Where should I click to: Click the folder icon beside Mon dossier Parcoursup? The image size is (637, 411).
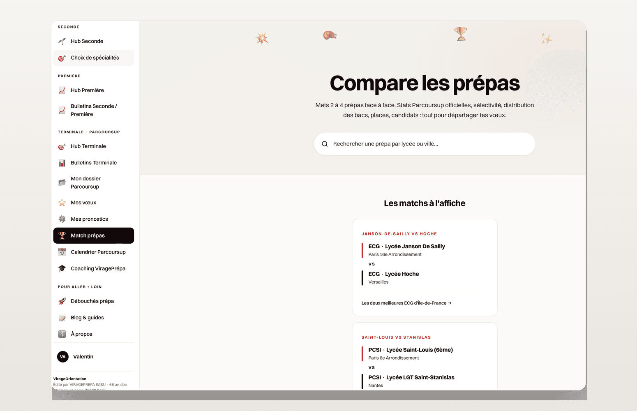(x=62, y=182)
